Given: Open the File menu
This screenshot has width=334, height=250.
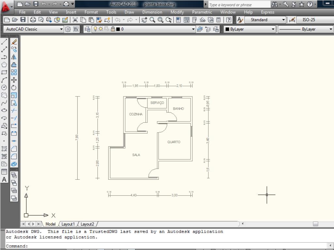Looking at the screenshot, I should 22,12.
